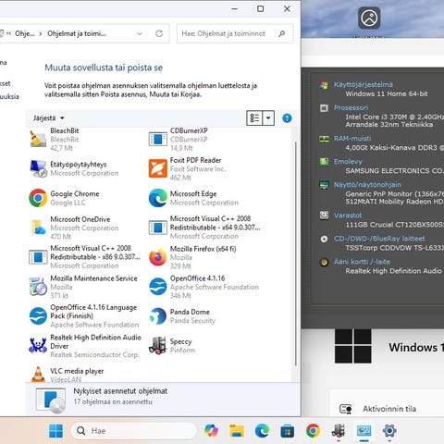The image size is (444, 444).
Task: Expand the view options dropdown arrow
Action: 268,118
